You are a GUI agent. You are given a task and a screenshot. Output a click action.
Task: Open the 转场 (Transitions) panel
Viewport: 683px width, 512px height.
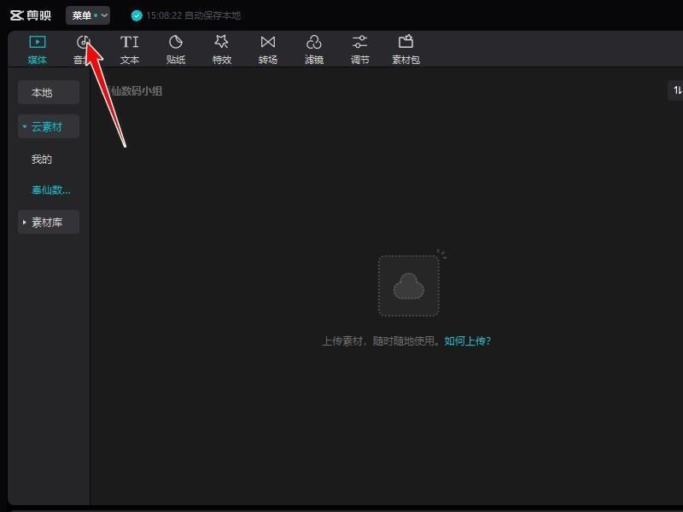(x=268, y=47)
